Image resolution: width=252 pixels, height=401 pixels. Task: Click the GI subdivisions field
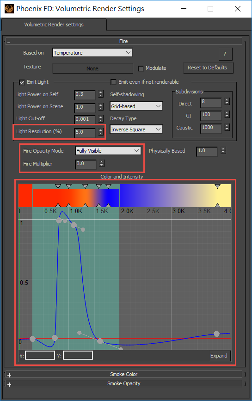coord(211,115)
